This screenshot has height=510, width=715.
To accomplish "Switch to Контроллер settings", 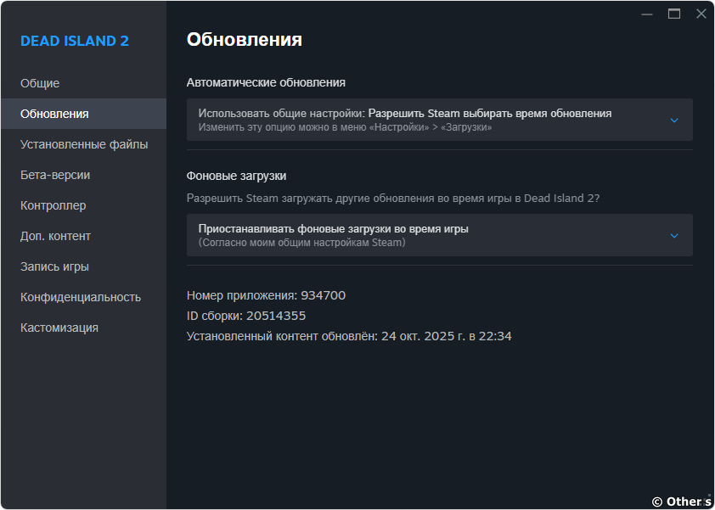I will (x=53, y=205).
